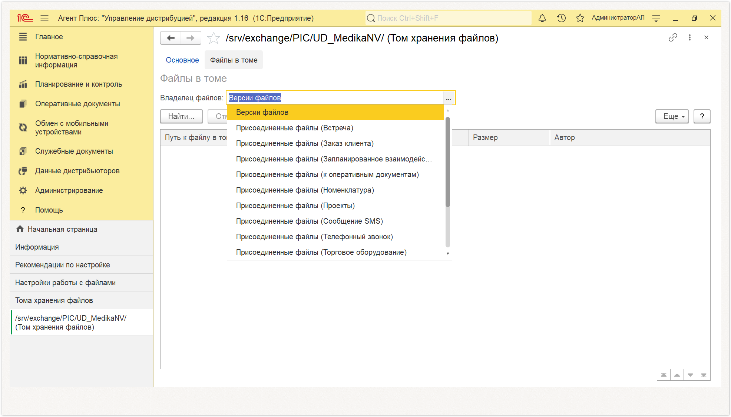Open Оперативные документы section
The width and height of the screenshot is (731, 417).
[82, 104]
